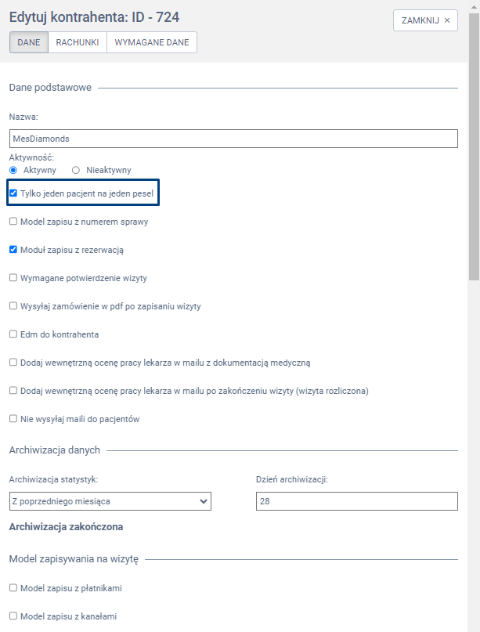Uncheck Tylko jeden pacjent na jeden pesel
Screen dimensions: 480x632
pos(13,193)
